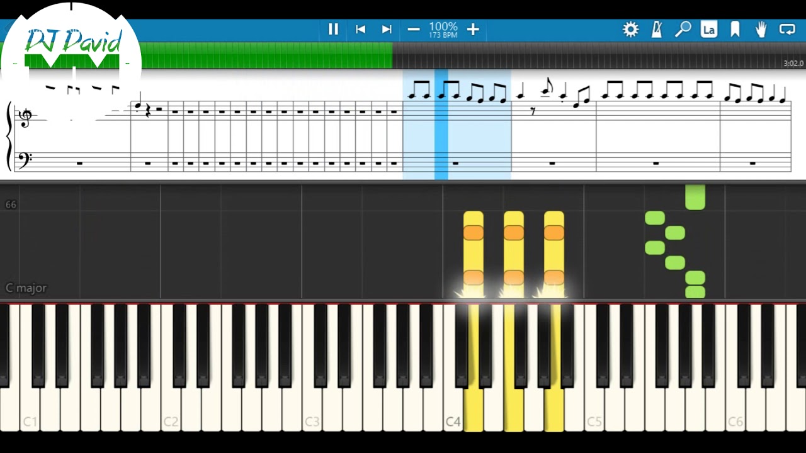806x453 pixels.
Task: Toggle the 'La' note name labels
Action: [709, 29]
